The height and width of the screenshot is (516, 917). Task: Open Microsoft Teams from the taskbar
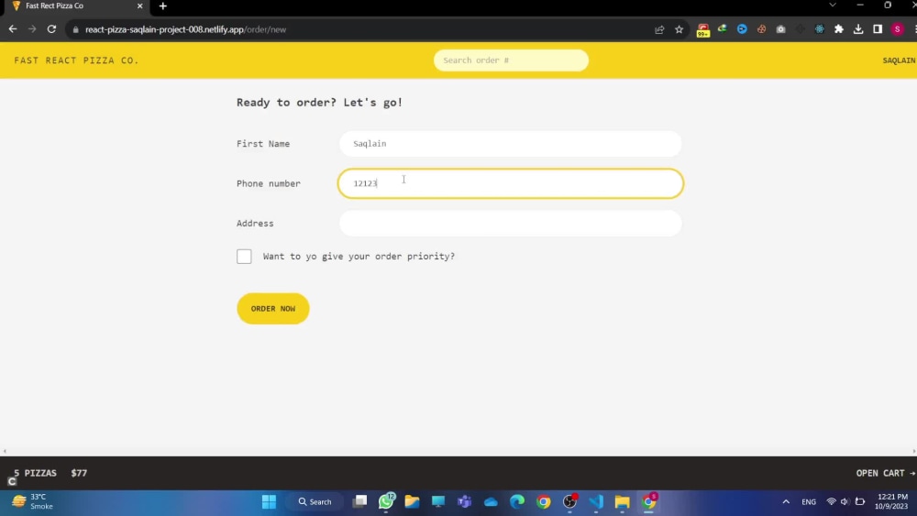point(464,501)
